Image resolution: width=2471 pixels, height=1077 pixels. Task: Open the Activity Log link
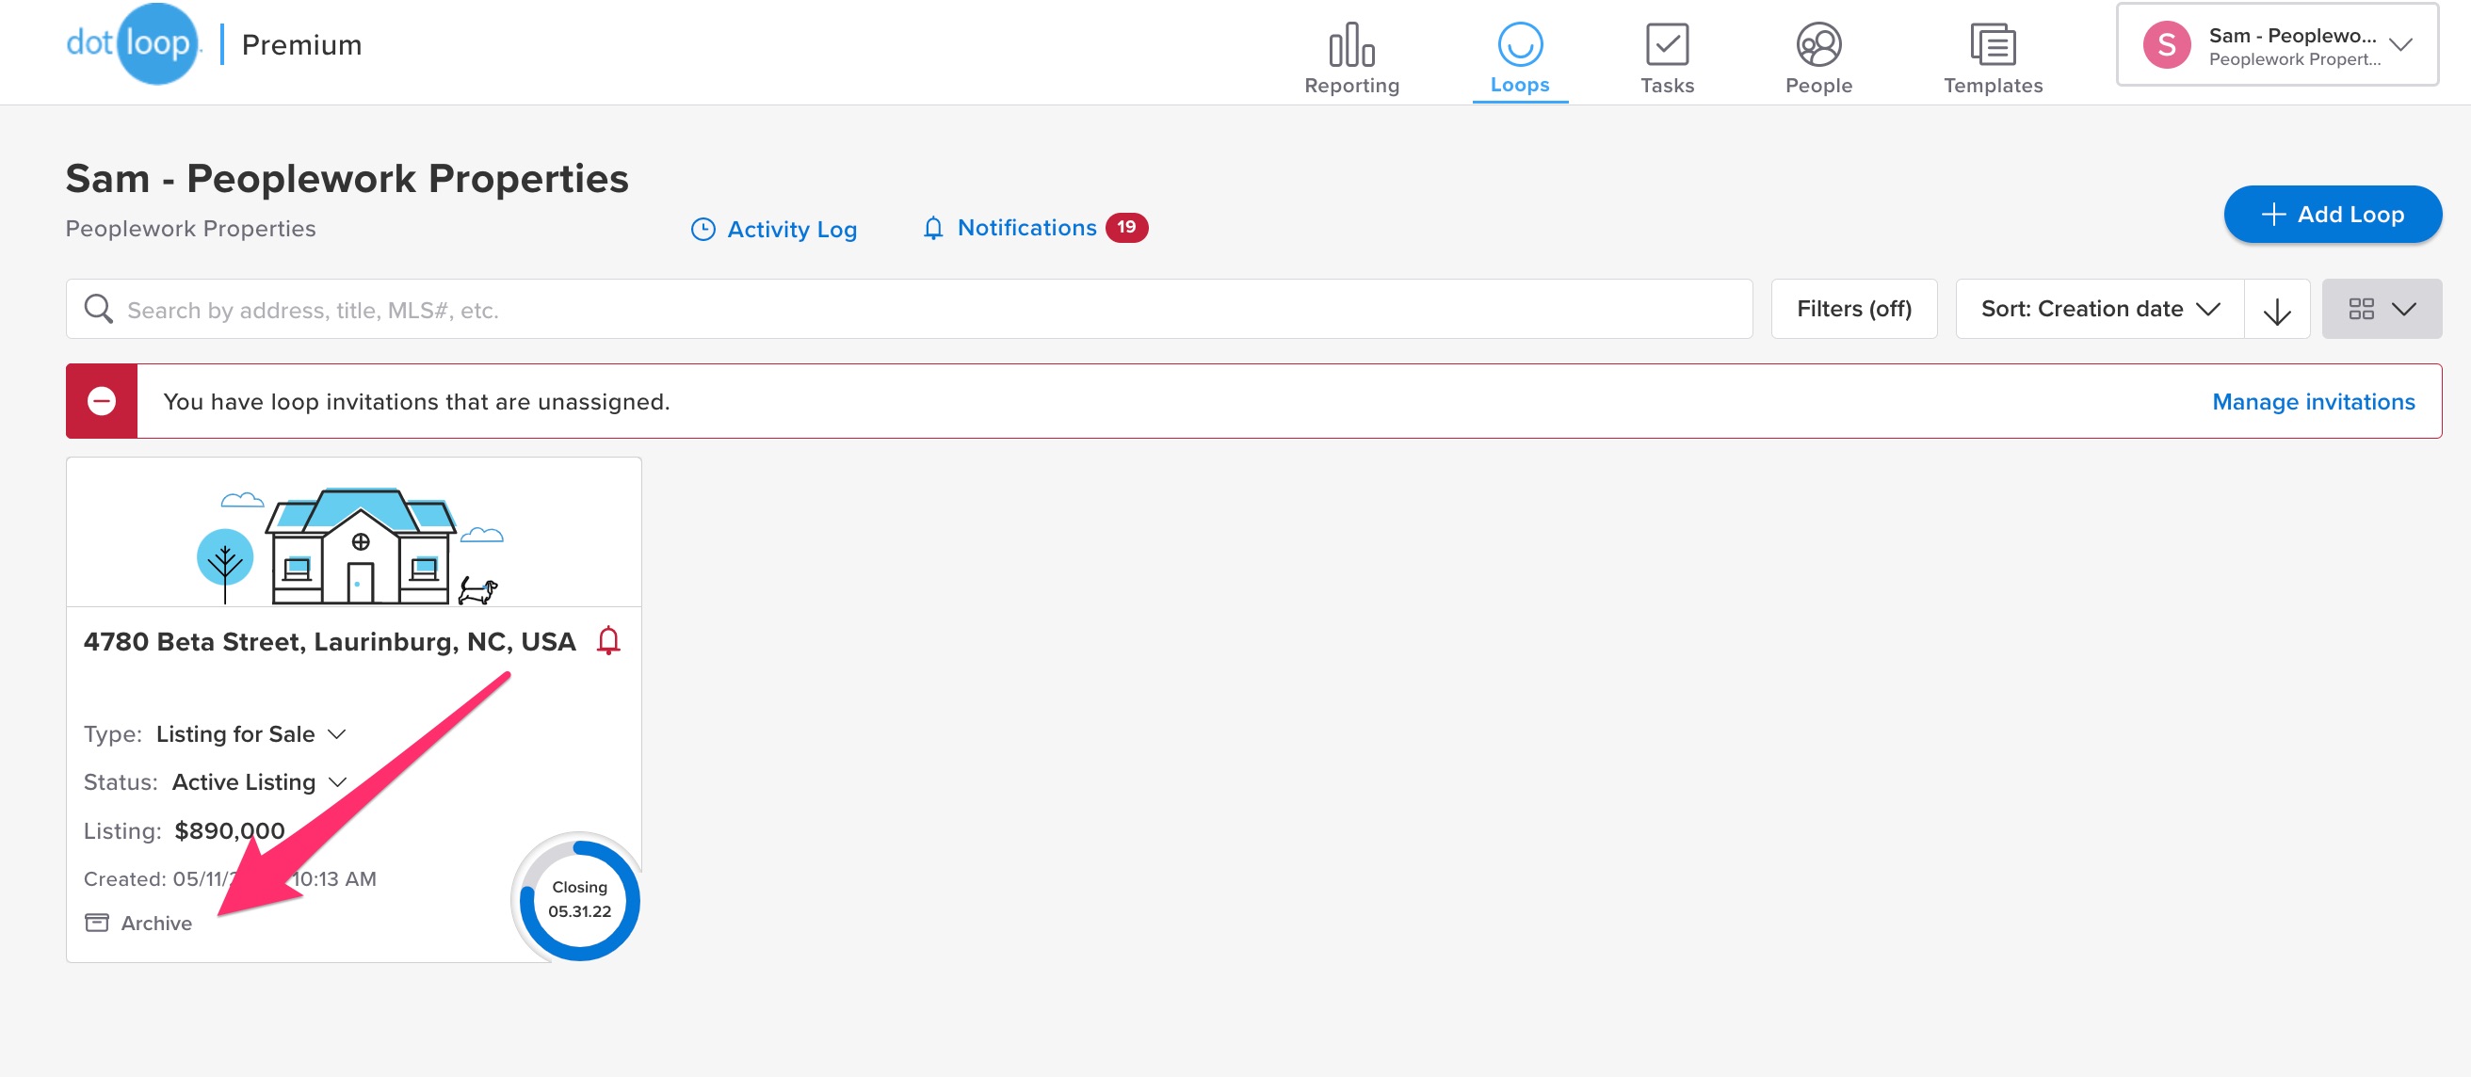(x=773, y=229)
